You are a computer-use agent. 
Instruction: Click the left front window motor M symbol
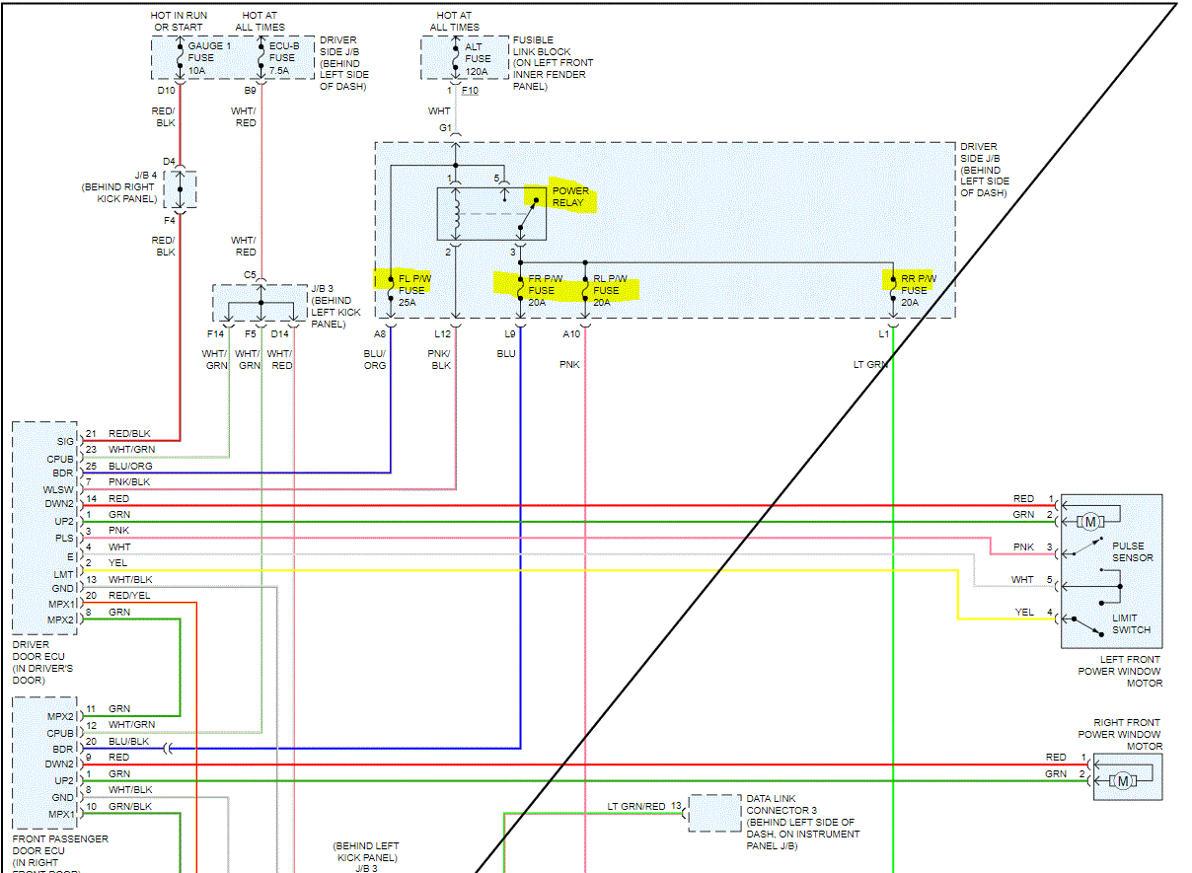[1090, 521]
